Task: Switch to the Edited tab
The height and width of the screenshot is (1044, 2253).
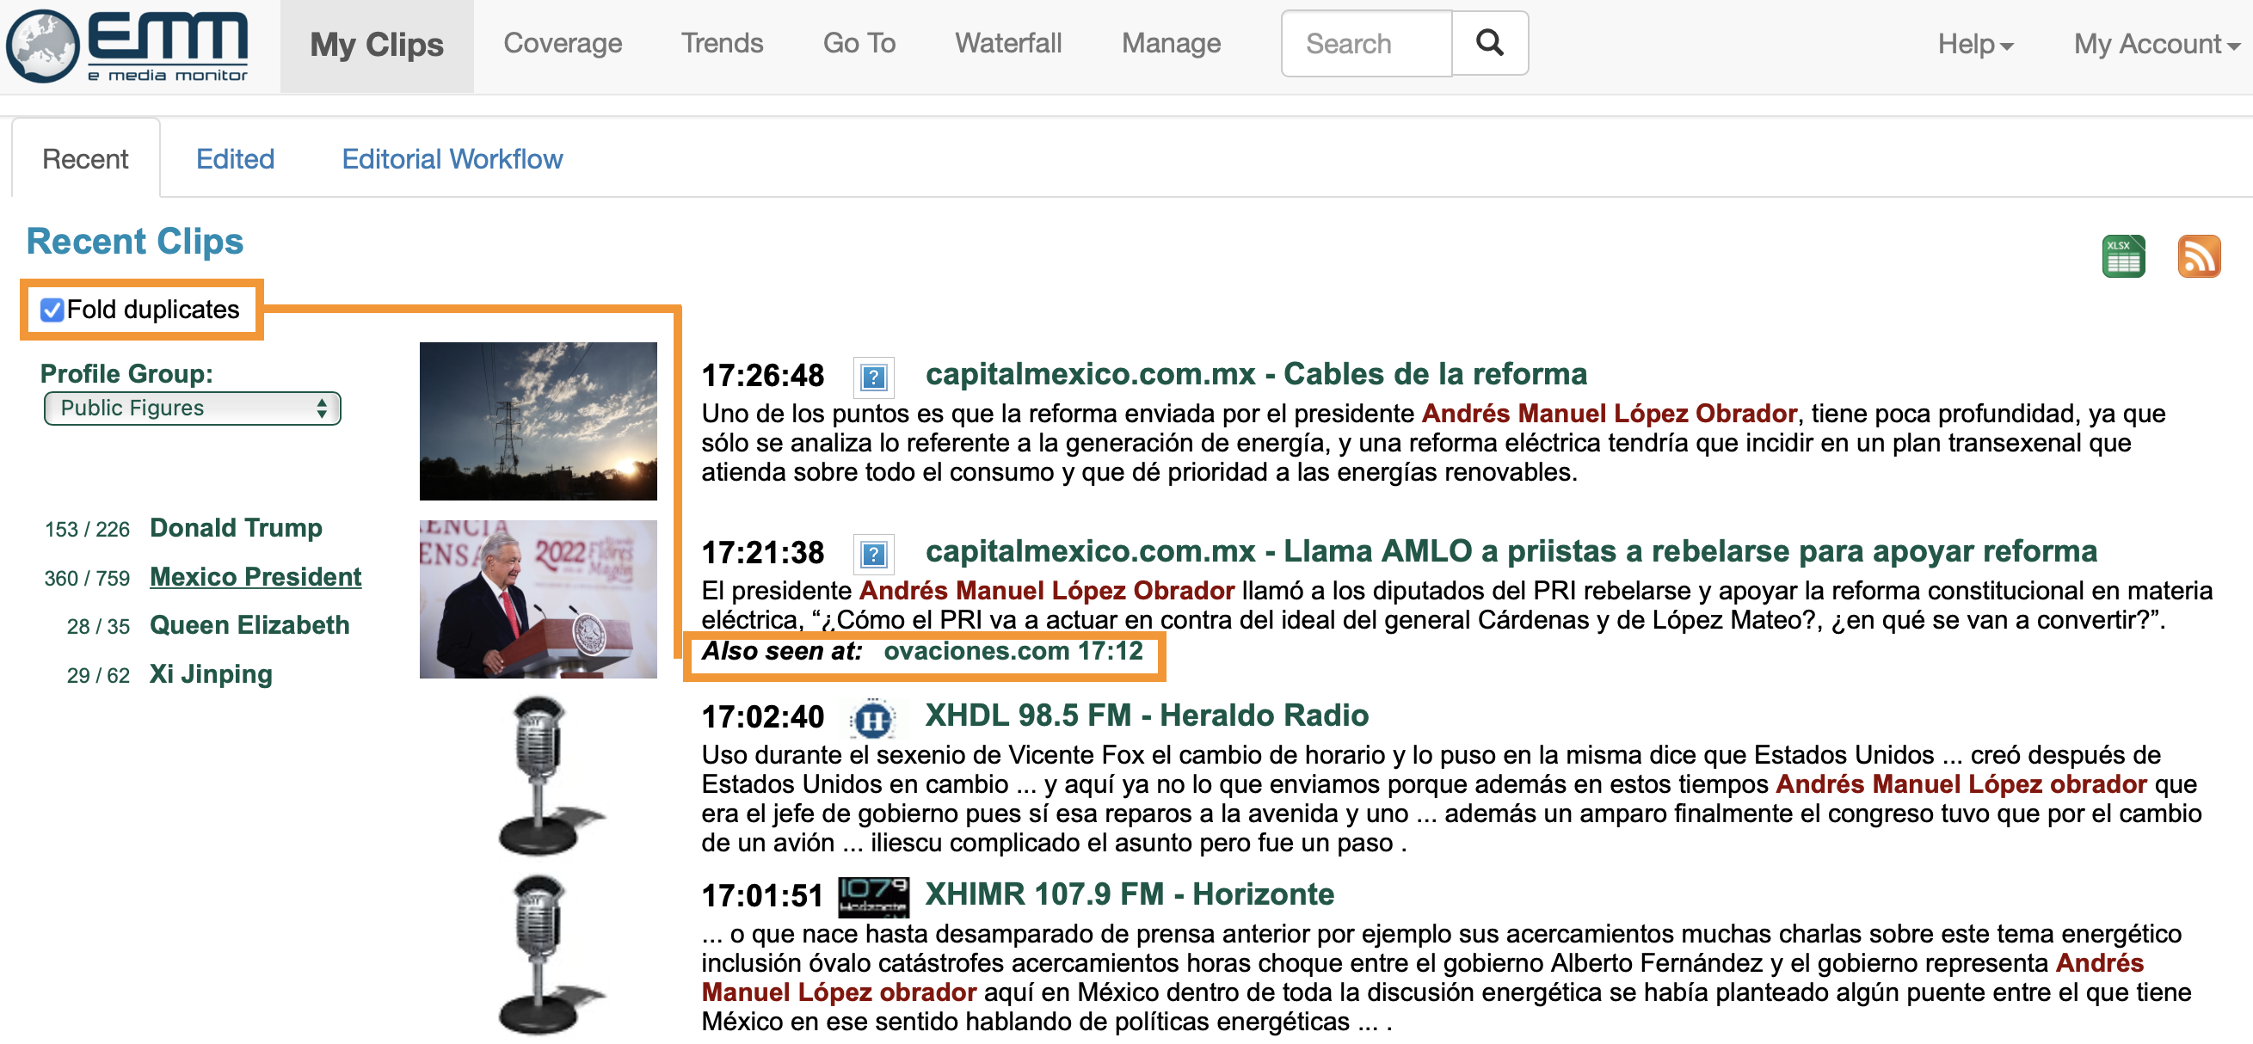Action: (x=235, y=159)
